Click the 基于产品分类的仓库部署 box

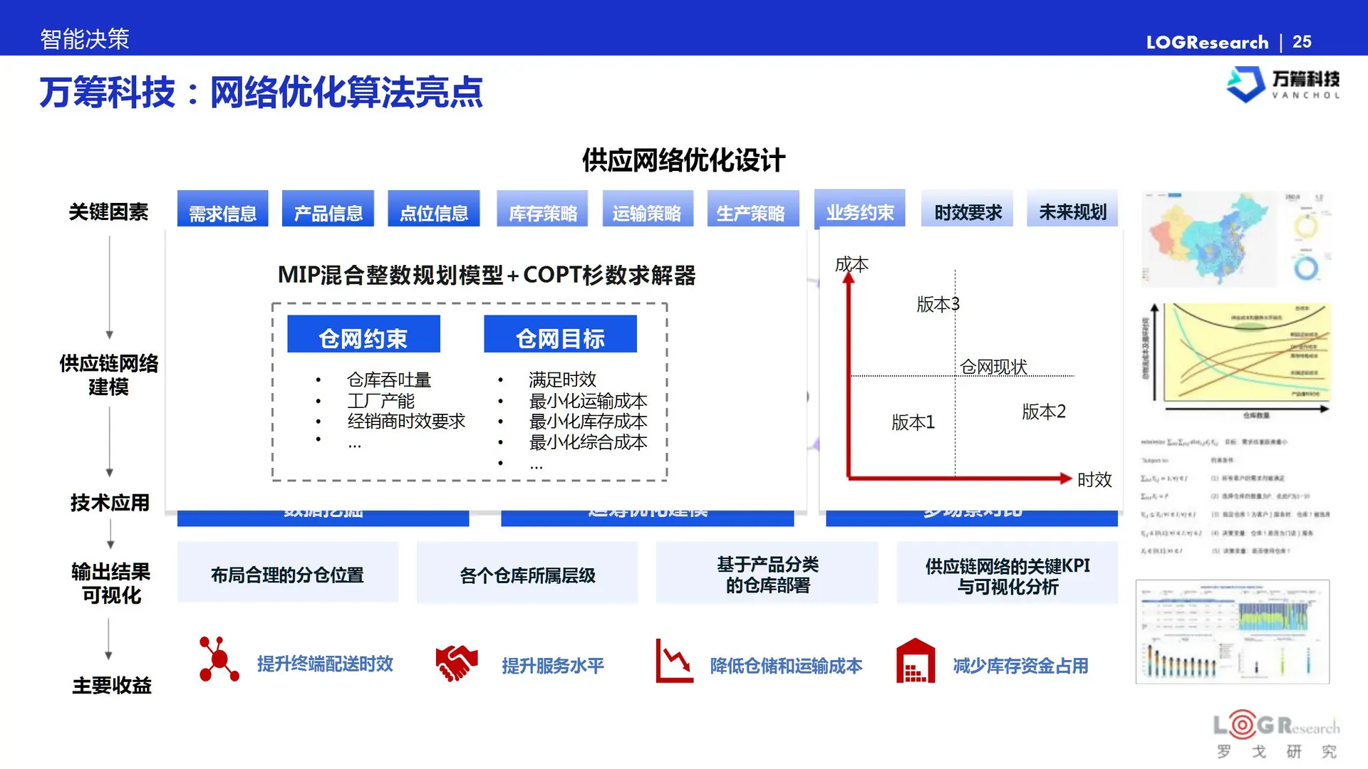(x=767, y=572)
